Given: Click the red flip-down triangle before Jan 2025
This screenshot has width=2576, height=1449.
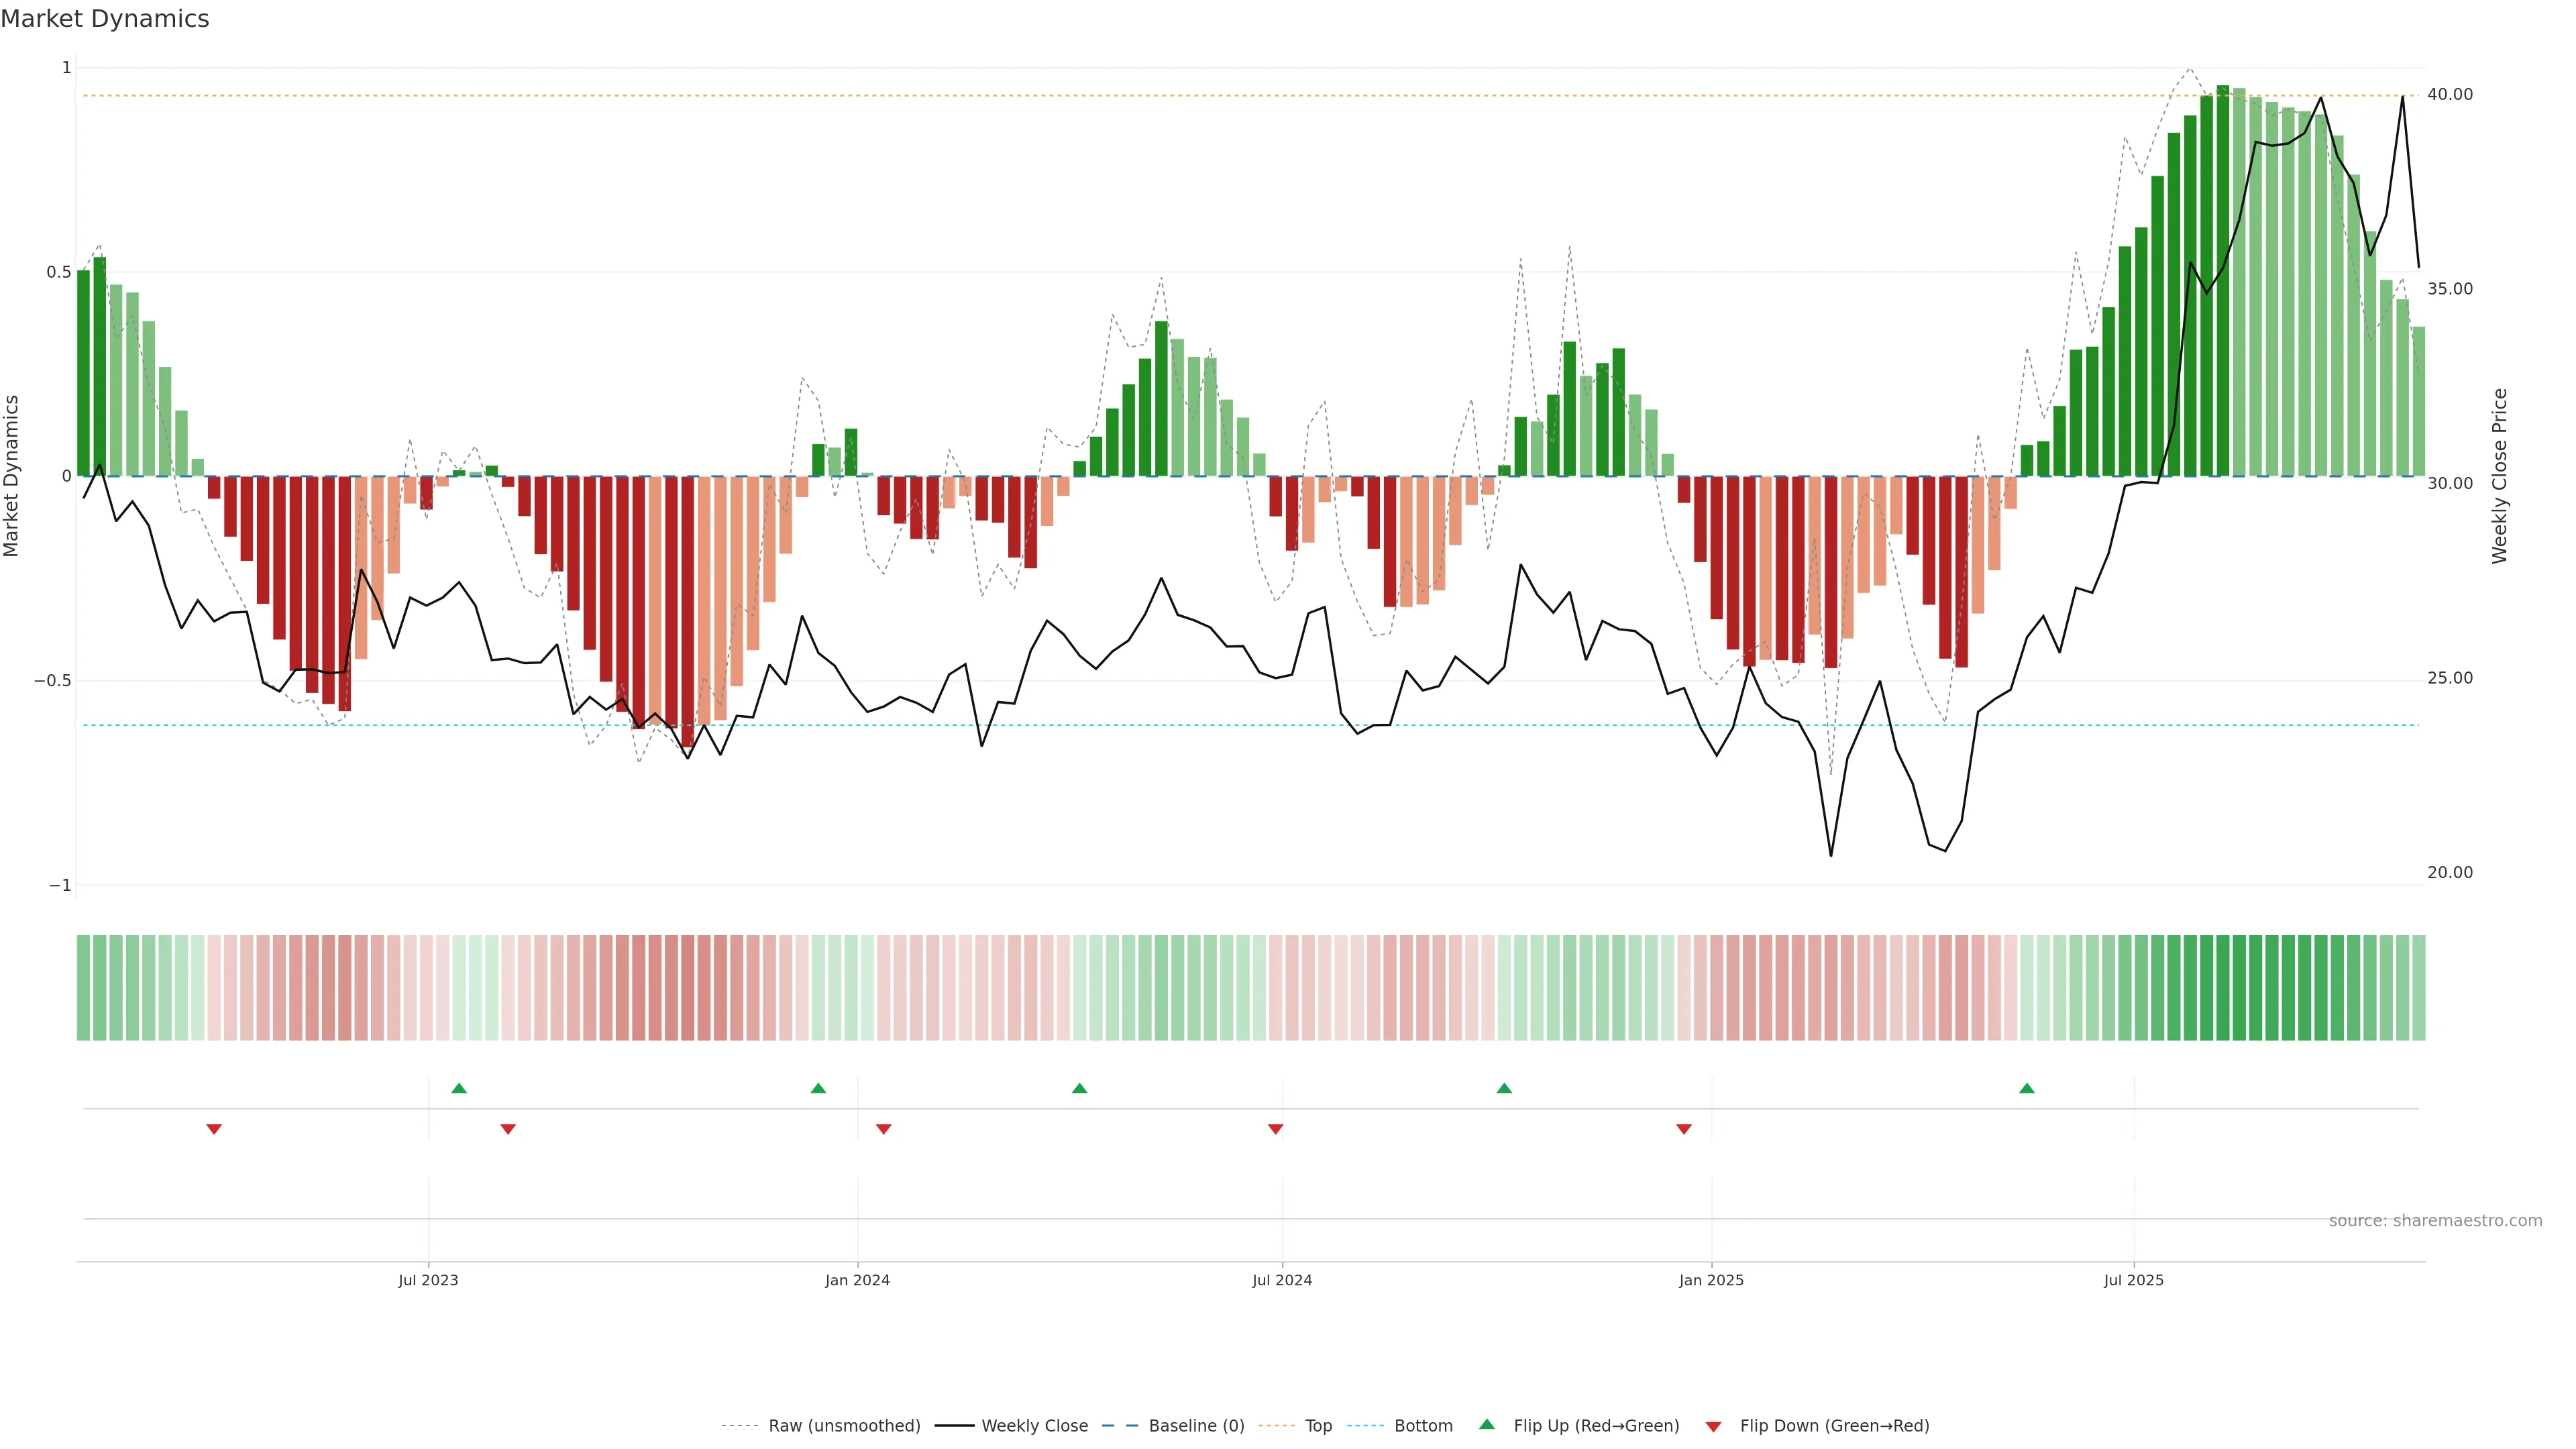Looking at the screenshot, I should pyautogui.click(x=1684, y=1129).
